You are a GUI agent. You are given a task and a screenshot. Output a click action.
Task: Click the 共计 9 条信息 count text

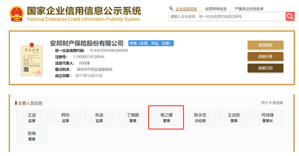[x=272, y=103]
